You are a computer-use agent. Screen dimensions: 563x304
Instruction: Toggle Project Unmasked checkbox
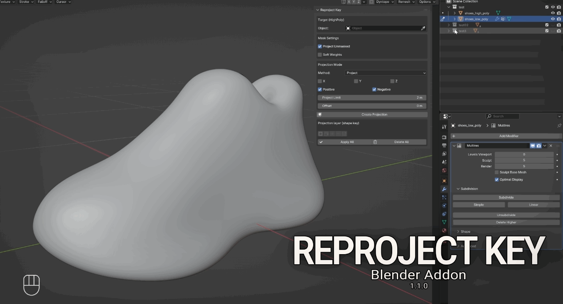click(x=320, y=46)
